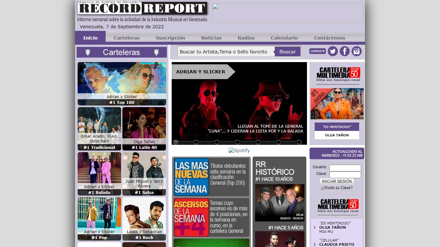Image resolution: width=440 pixels, height=247 pixels.
Task: Open #1 Top 100 Adrian y Slicker card
Action: pos(122,84)
